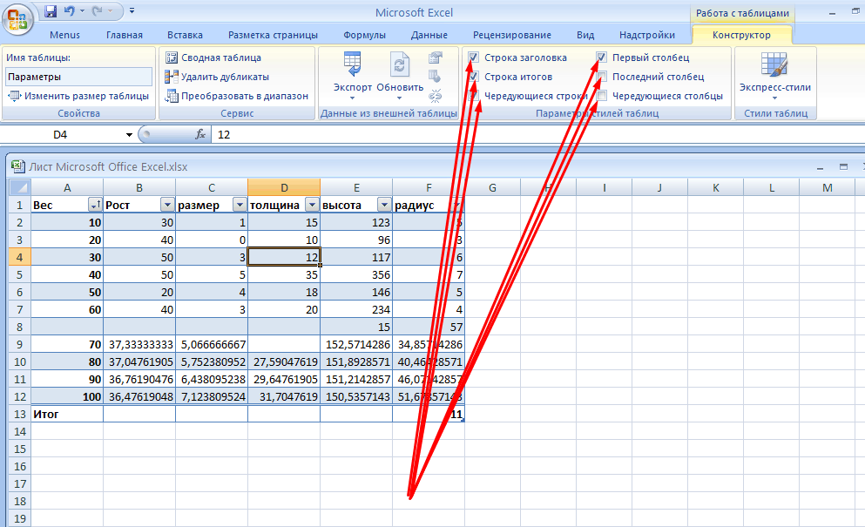This screenshot has width=865, height=527.
Task: Toggle the Первый столбец checkbox
Action: point(602,57)
